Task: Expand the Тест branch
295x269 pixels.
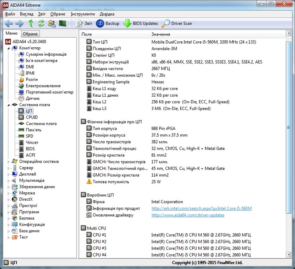Action: 8,237
